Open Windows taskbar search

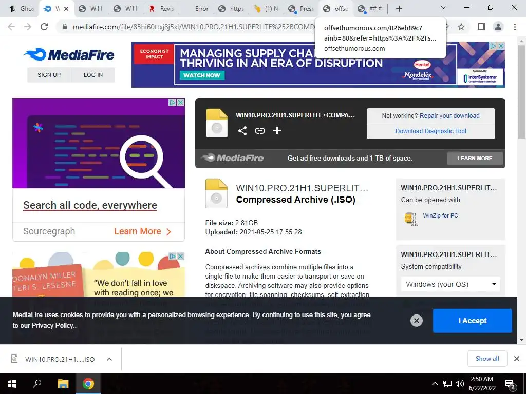pyautogui.click(x=37, y=384)
